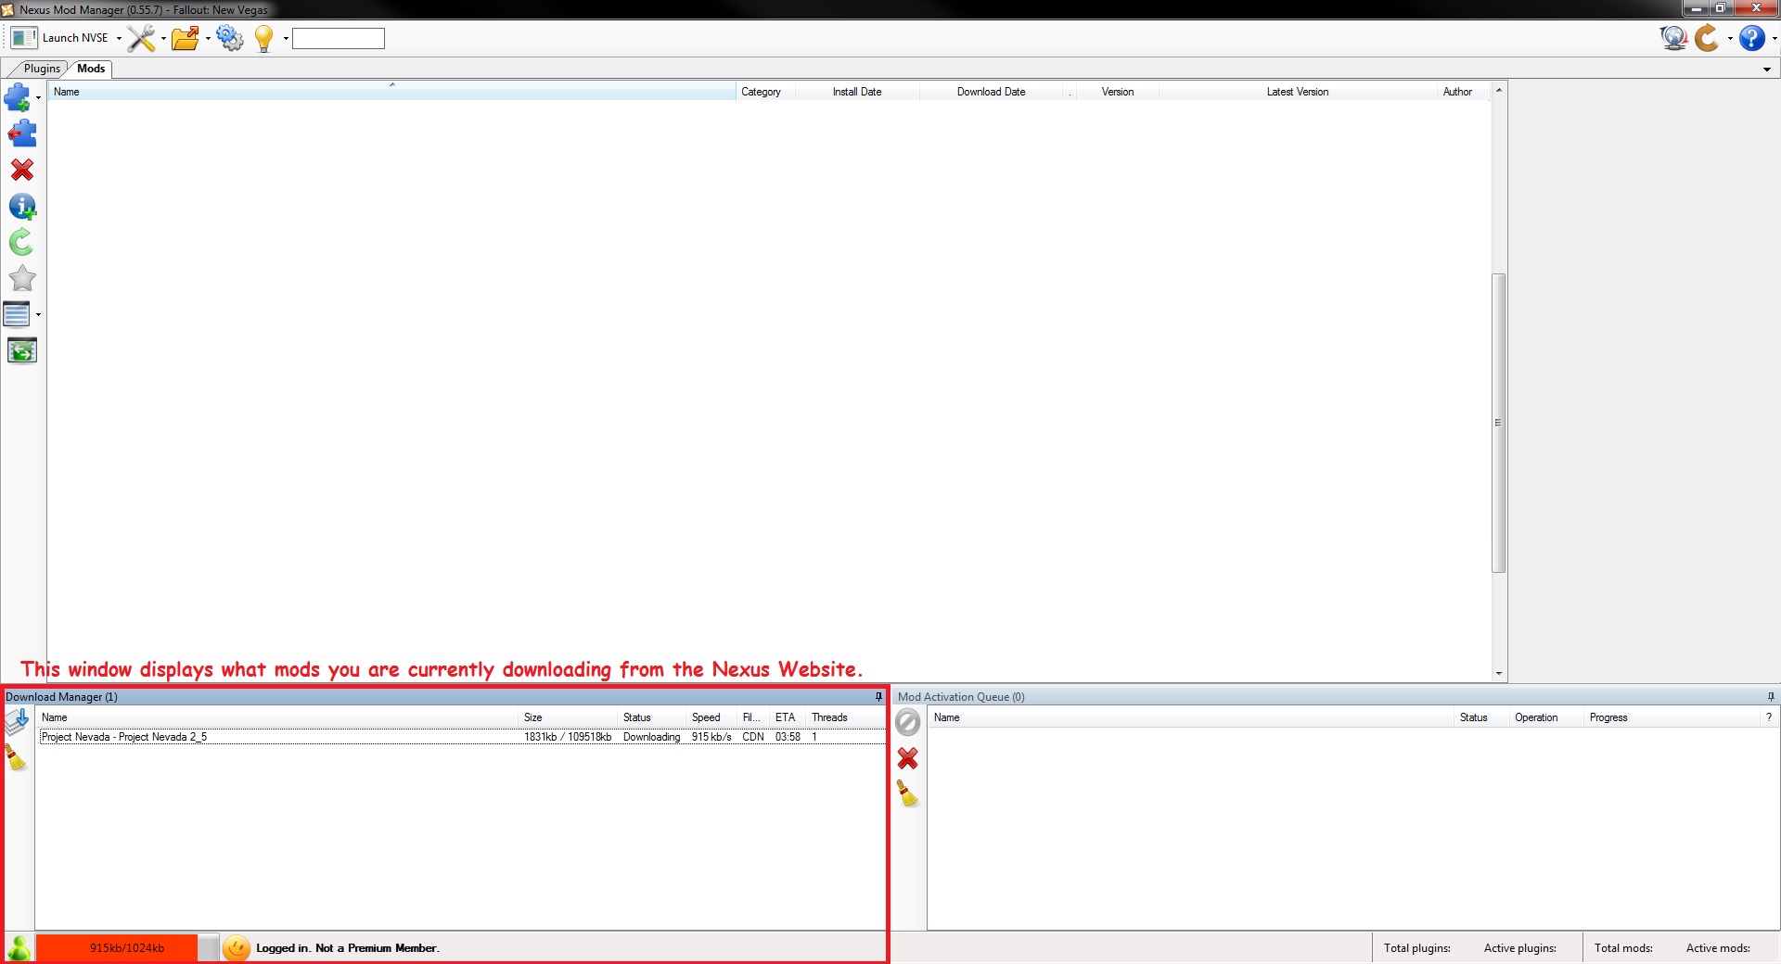Click the mod list scrollbar up arrow
Viewport: 1781px width, 964px height.
click(x=1499, y=90)
